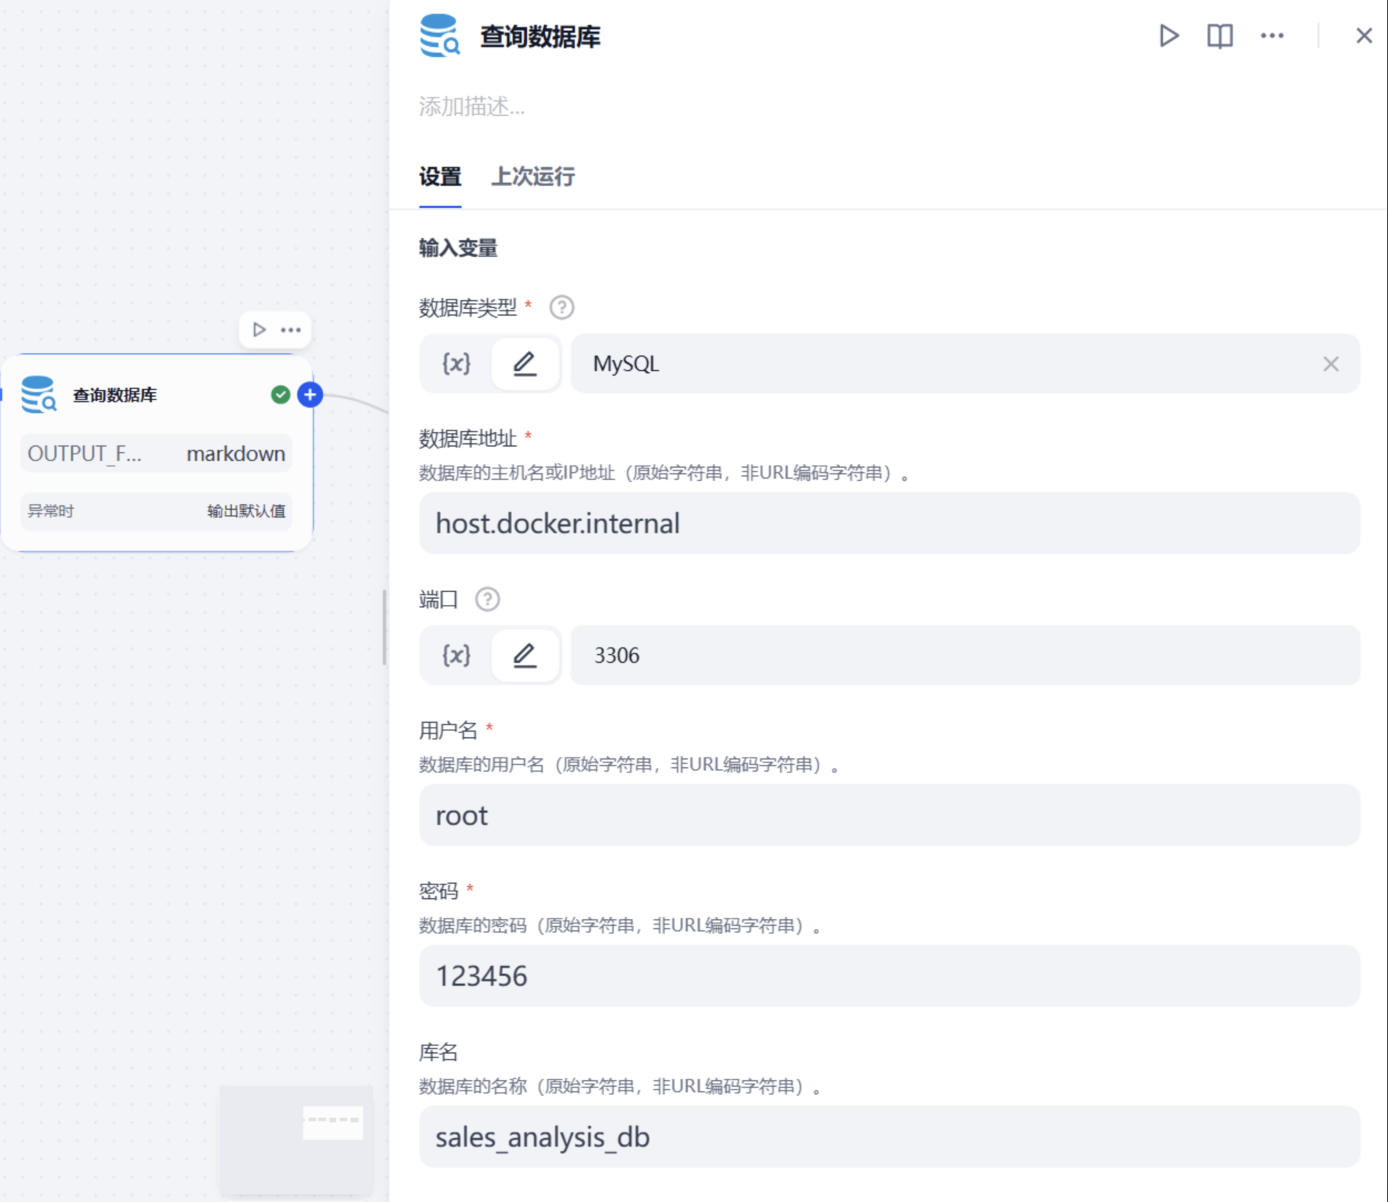
Task: Select the 设置 tab
Action: (x=440, y=177)
